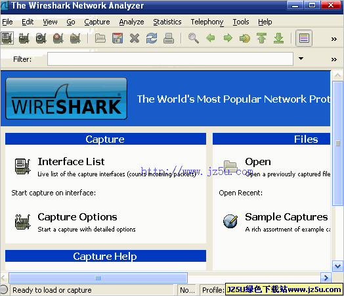The height and width of the screenshot is (296, 344).
Task: Minimize the Wireshark window
Action: [x=295, y=5]
